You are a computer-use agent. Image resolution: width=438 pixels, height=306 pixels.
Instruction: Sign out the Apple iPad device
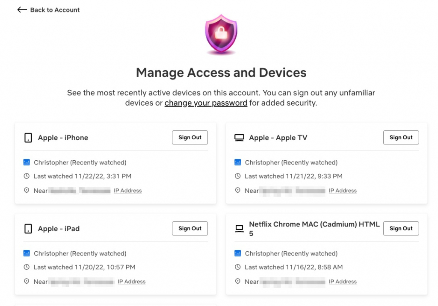pos(189,228)
